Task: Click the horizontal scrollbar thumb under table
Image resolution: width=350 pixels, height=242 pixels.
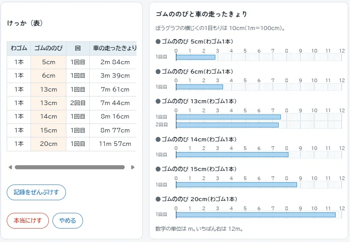Action: (70, 167)
